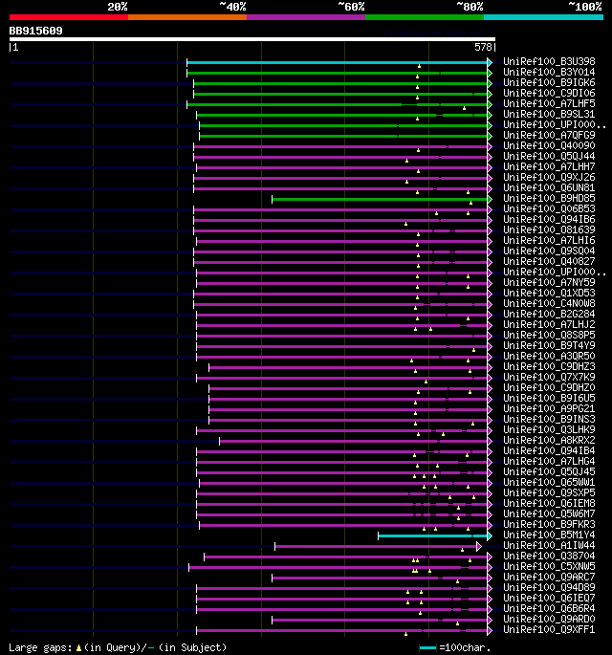
Task: Click the UniRef100_Q9ARD0 label
Action: (x=549, y=619)
